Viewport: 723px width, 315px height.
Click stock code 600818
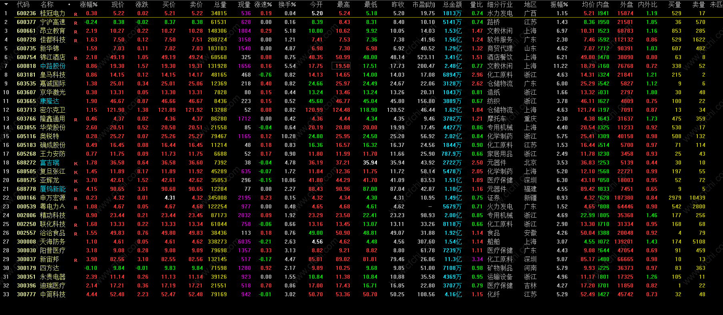pos(26,66)
